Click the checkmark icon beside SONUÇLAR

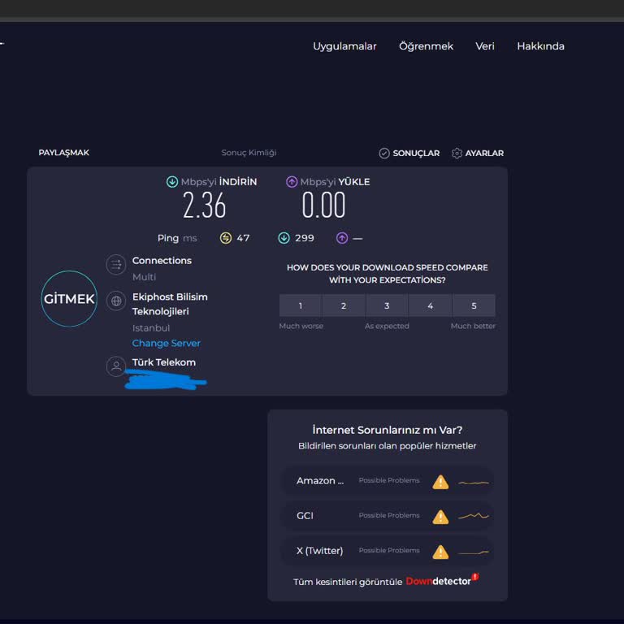[x=384, y=154]
